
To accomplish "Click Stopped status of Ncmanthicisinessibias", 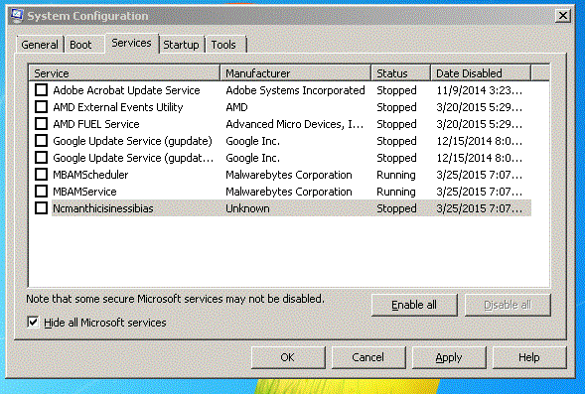I will point(396,208).
